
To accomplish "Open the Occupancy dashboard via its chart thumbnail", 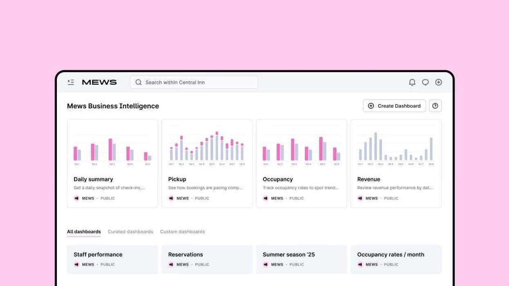I will pos(301,145).
